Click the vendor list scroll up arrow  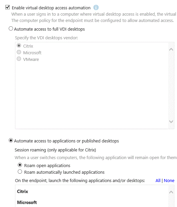[171, 50]
